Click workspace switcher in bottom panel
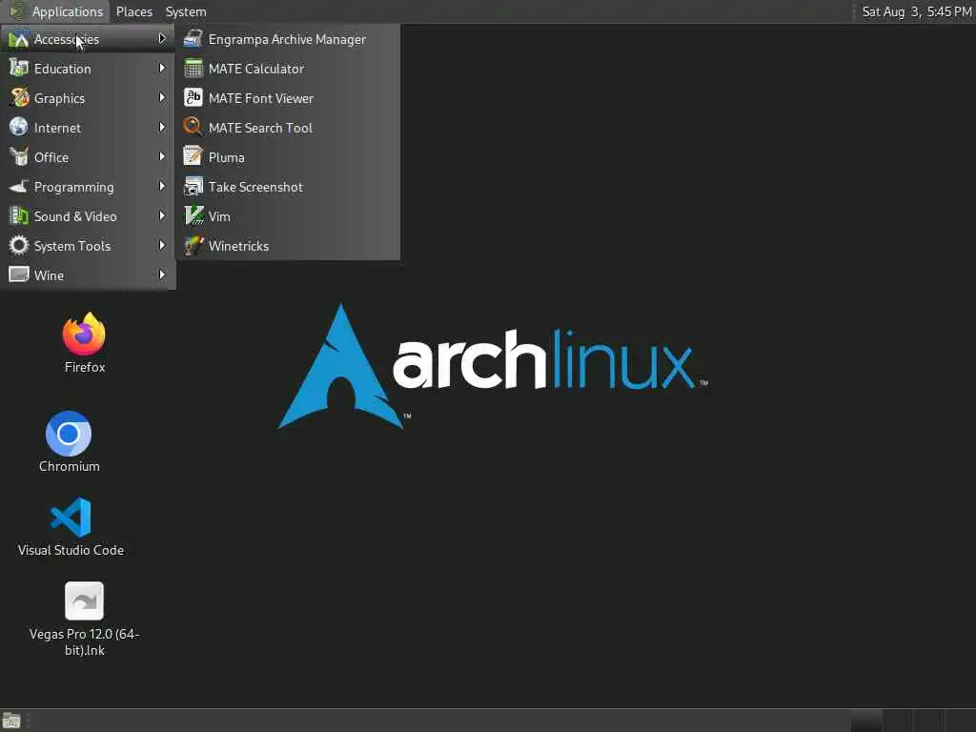Viewport: 976px width, 732px height. point(911,721)
